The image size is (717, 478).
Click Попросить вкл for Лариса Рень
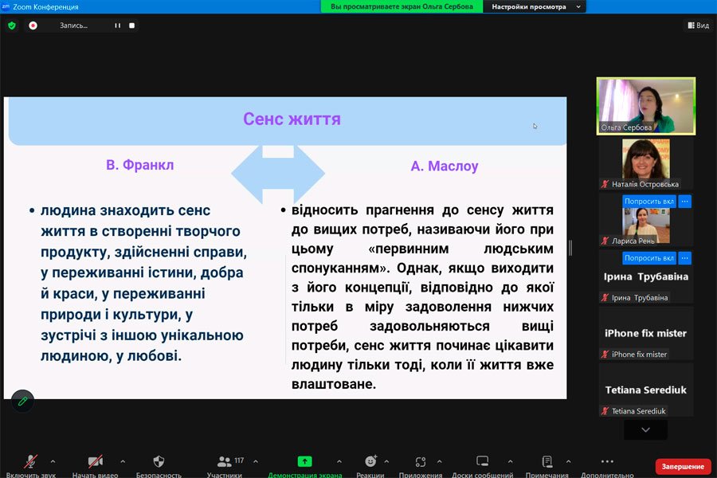[648, 202]
